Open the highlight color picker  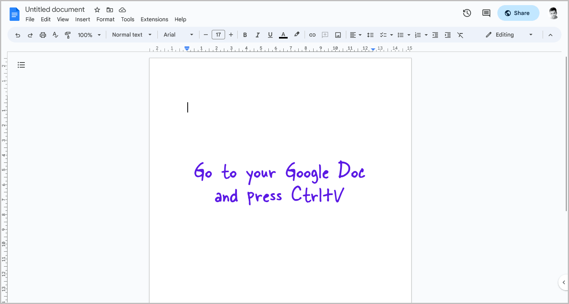click(297, 35)
